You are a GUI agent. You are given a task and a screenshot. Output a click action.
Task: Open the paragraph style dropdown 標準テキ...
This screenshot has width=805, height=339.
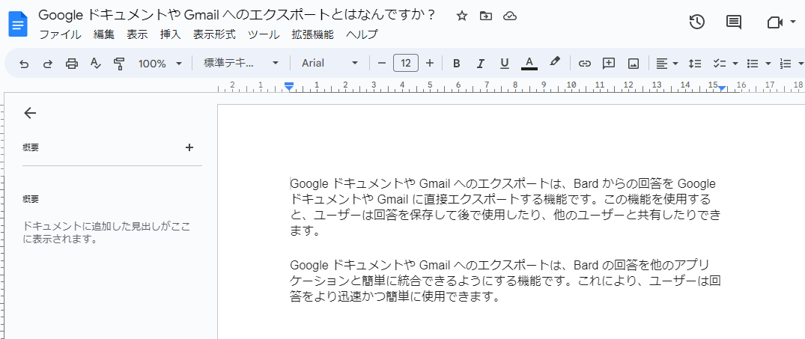pos(241,63)
